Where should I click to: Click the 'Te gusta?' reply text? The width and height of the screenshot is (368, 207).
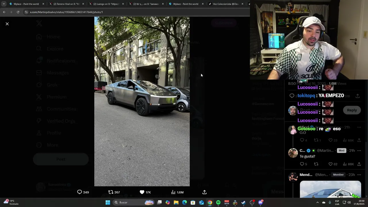coord(307,156)
